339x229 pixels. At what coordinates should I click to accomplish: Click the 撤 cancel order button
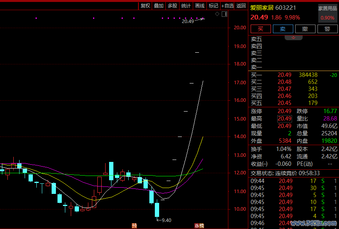[305, 29]
